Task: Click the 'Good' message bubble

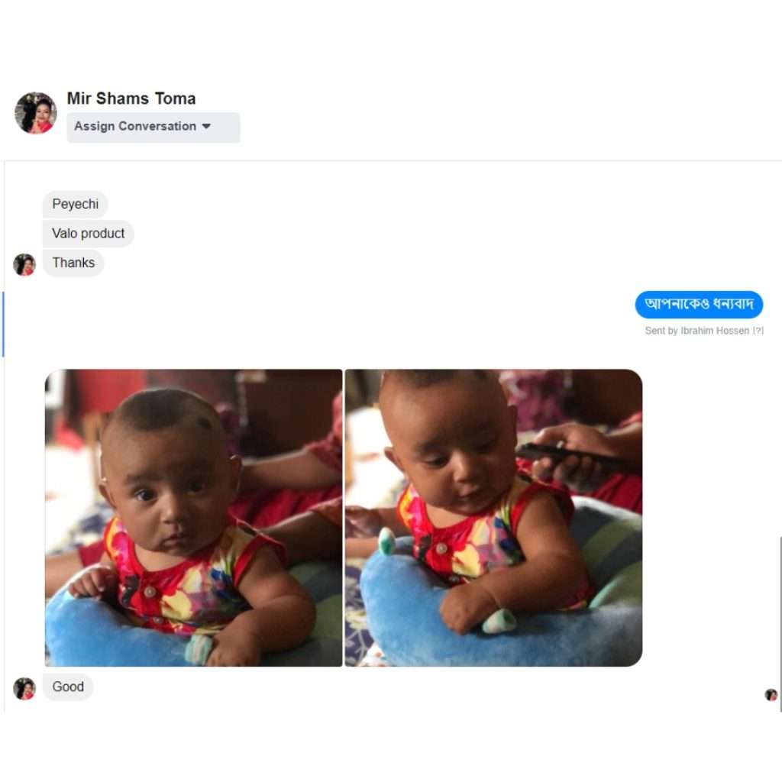Action: coord(68,687)
